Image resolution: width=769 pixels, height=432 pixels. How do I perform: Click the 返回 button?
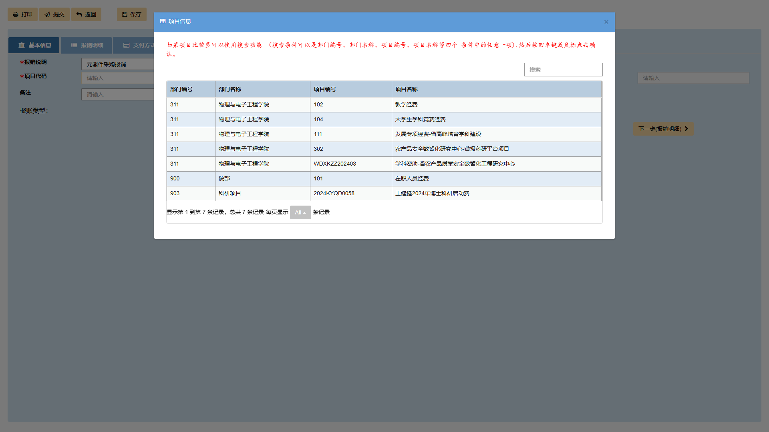pyautogui.click(x=87, y=14)
